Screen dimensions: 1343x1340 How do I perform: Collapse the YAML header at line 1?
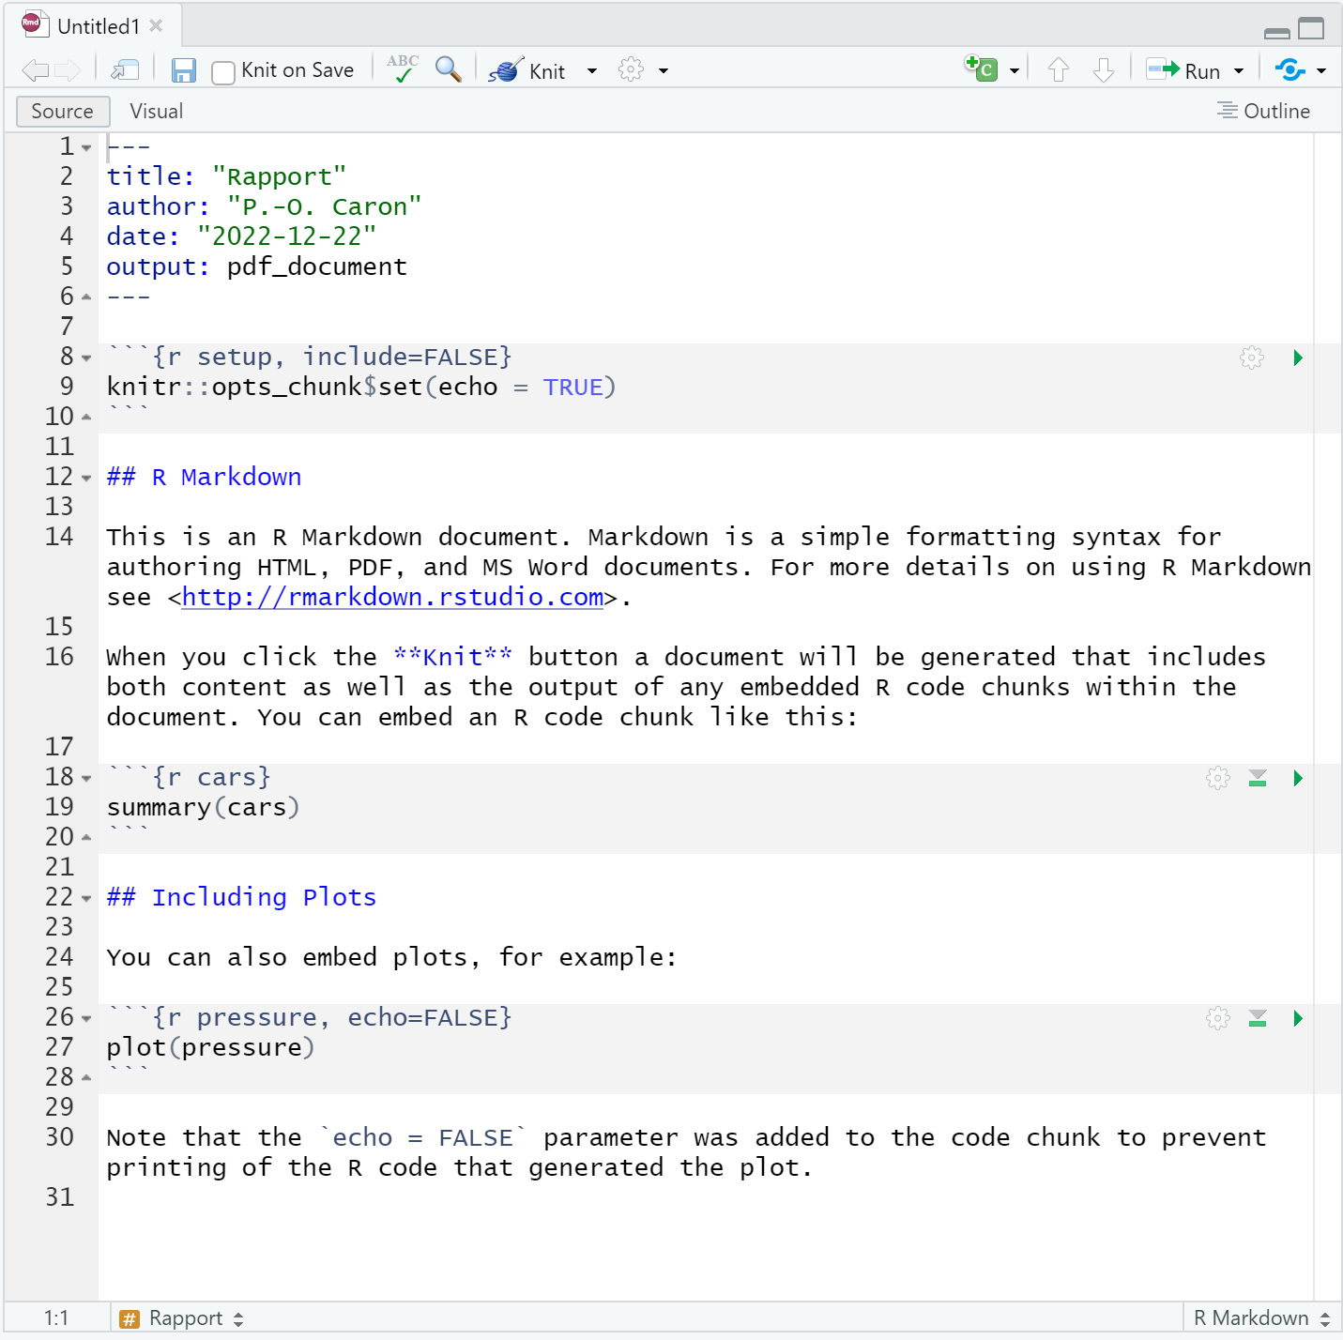(86, 148)
